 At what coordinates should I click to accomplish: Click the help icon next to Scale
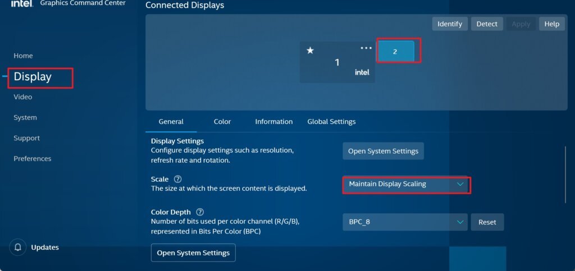(x=178, y=179)
